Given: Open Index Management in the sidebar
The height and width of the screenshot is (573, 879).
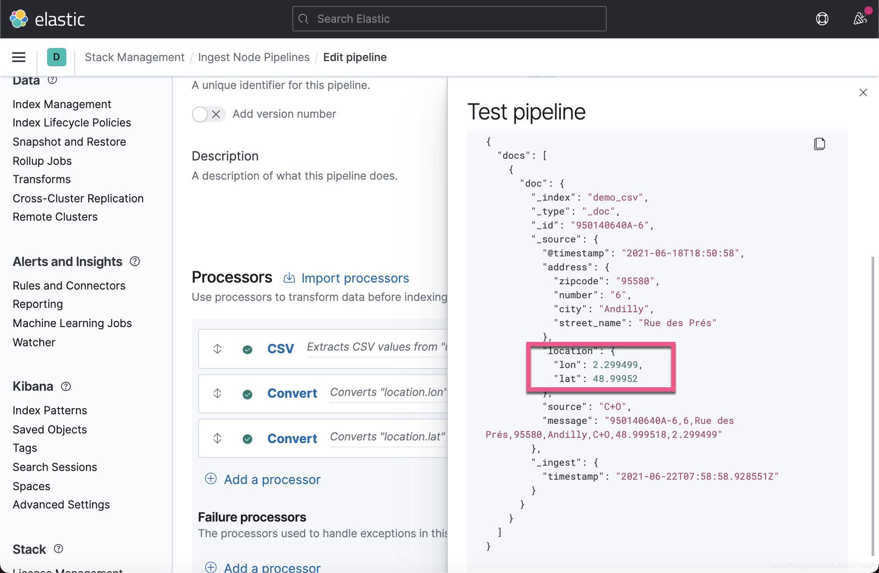Looking at the screenshot, I should tap(62, 104).
